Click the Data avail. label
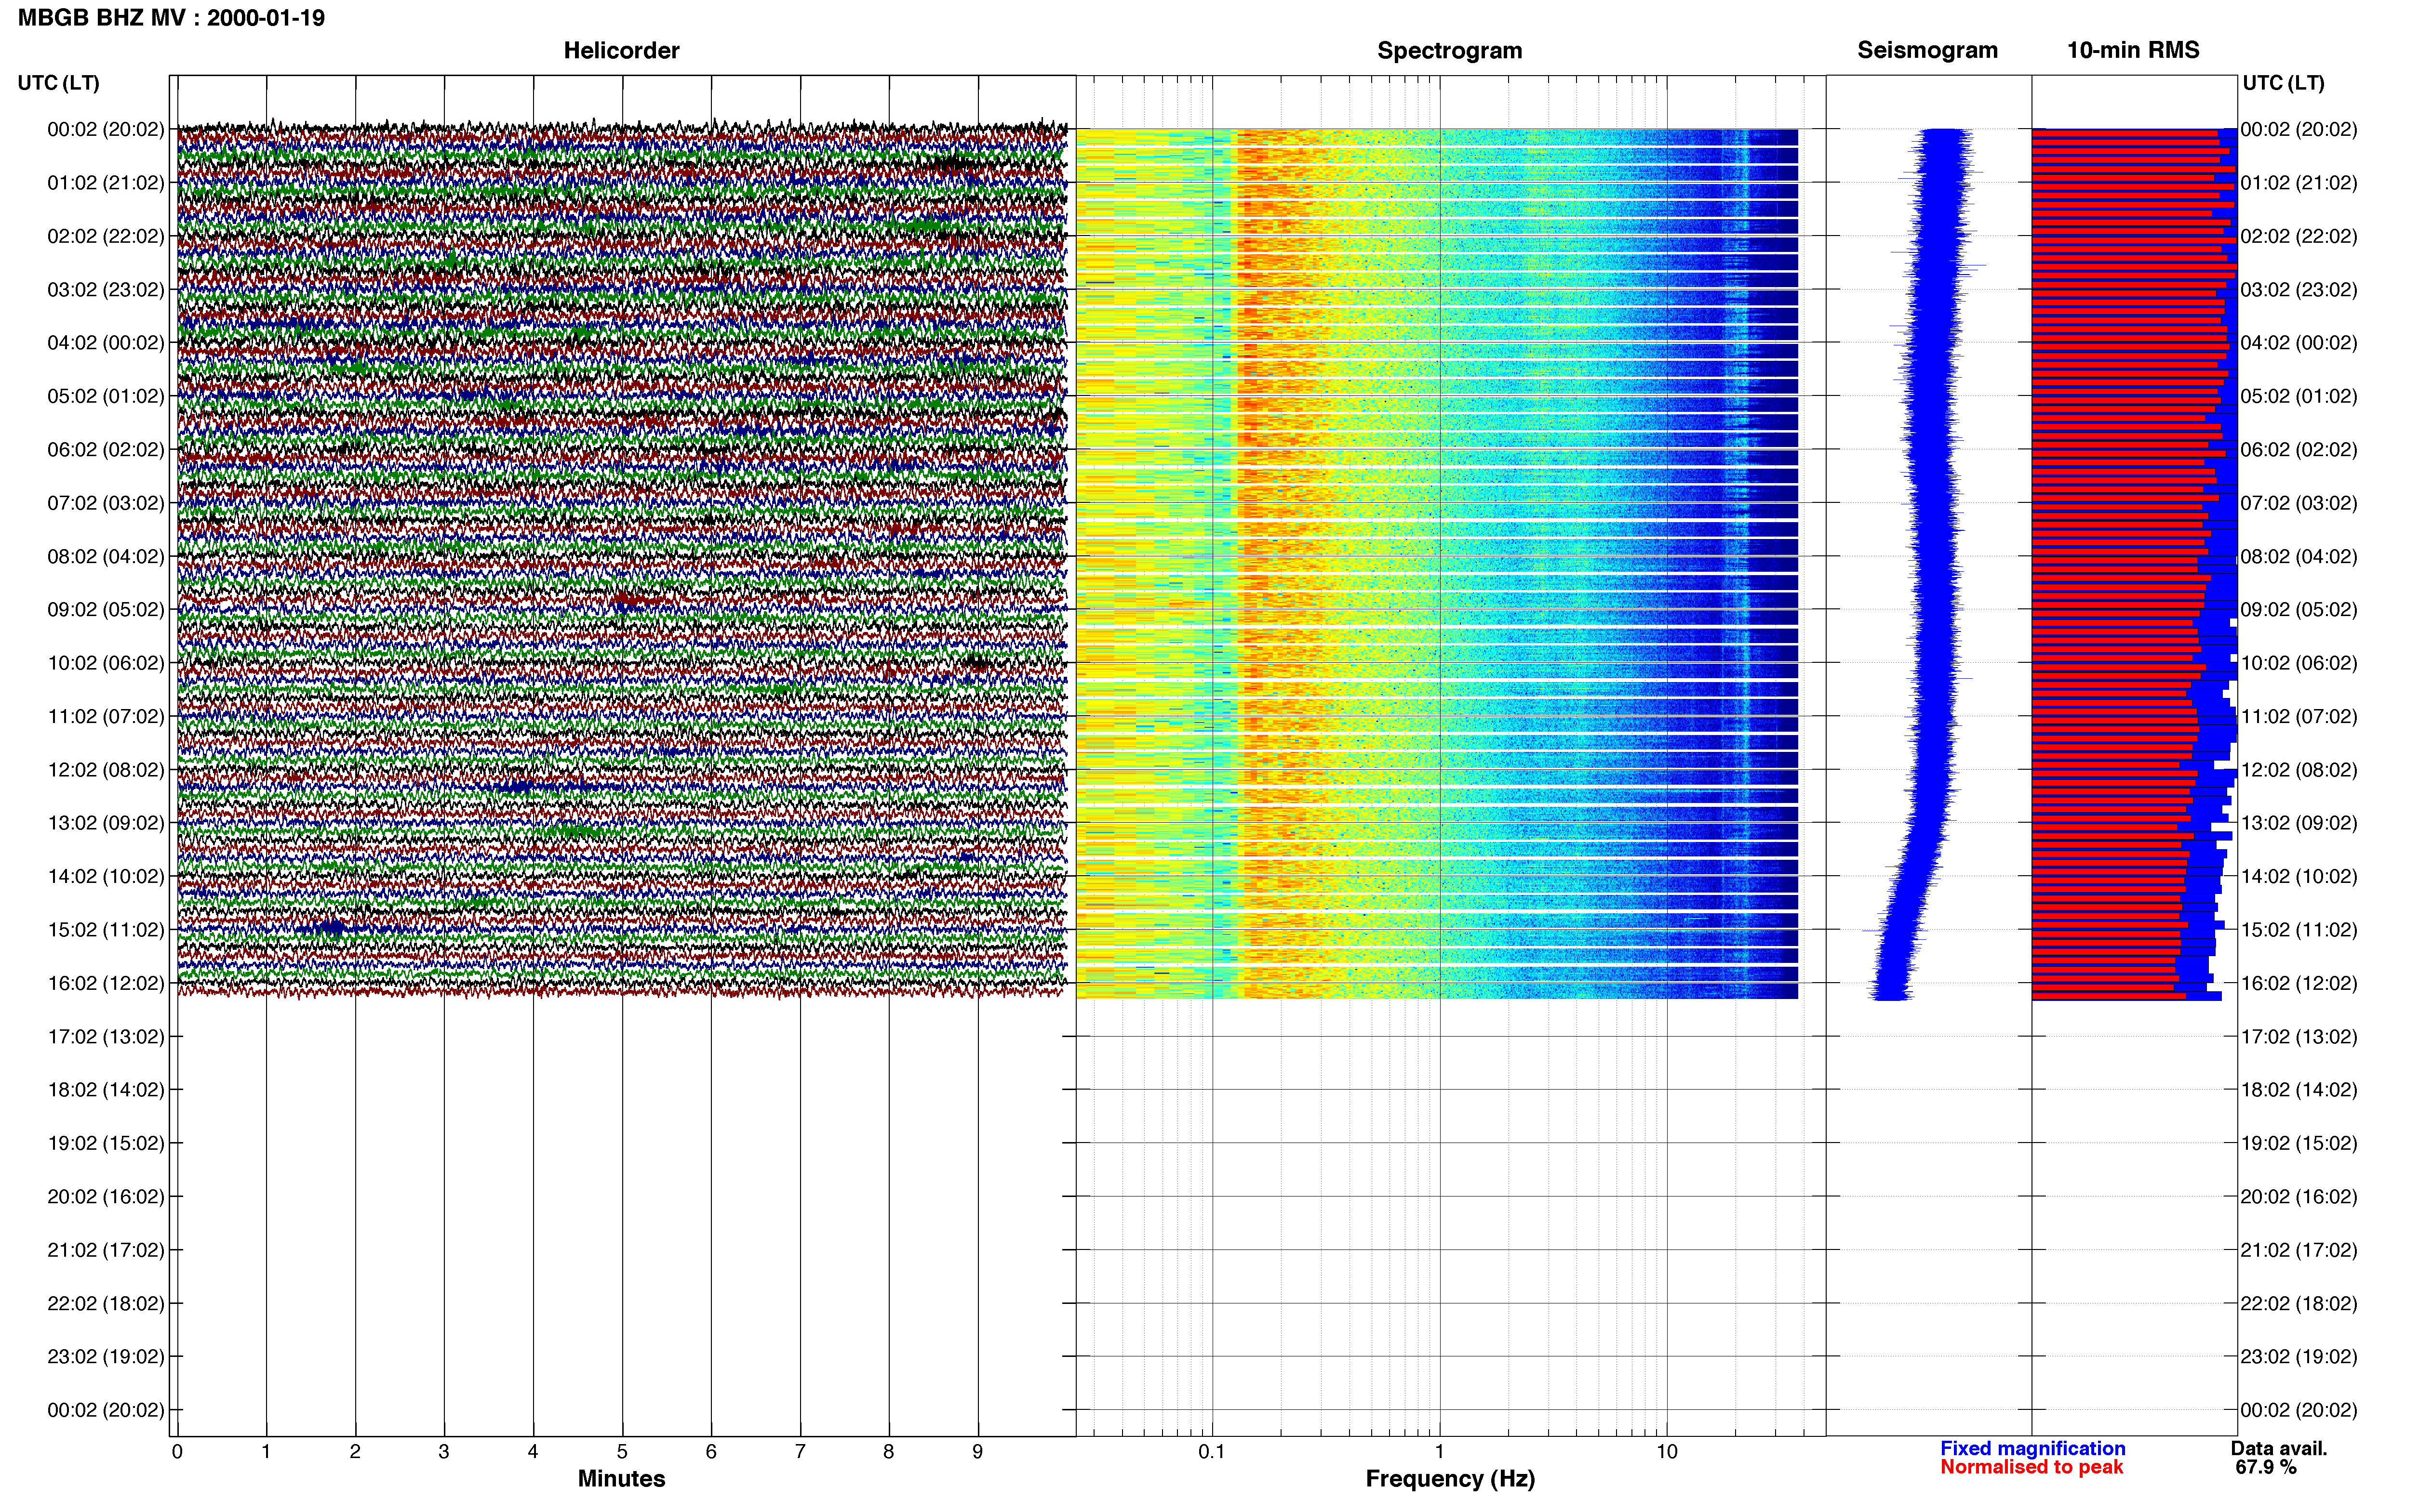 tap(2279, 1448)
